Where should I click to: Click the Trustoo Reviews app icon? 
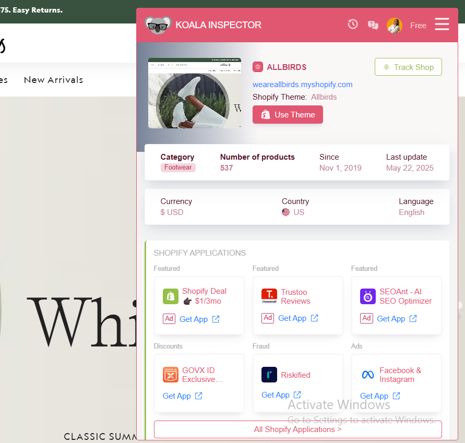click(x=269, y=296)
